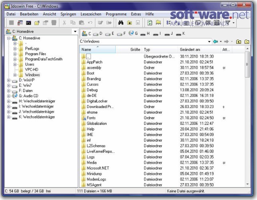
Task: Open the Springen menu
Action: 68,14
